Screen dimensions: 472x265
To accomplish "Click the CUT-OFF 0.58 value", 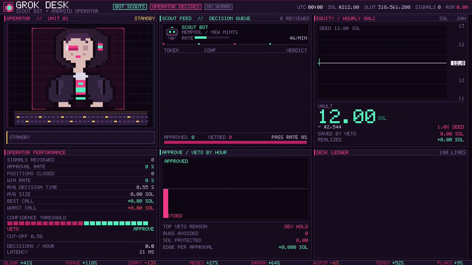I will point(25,236).
